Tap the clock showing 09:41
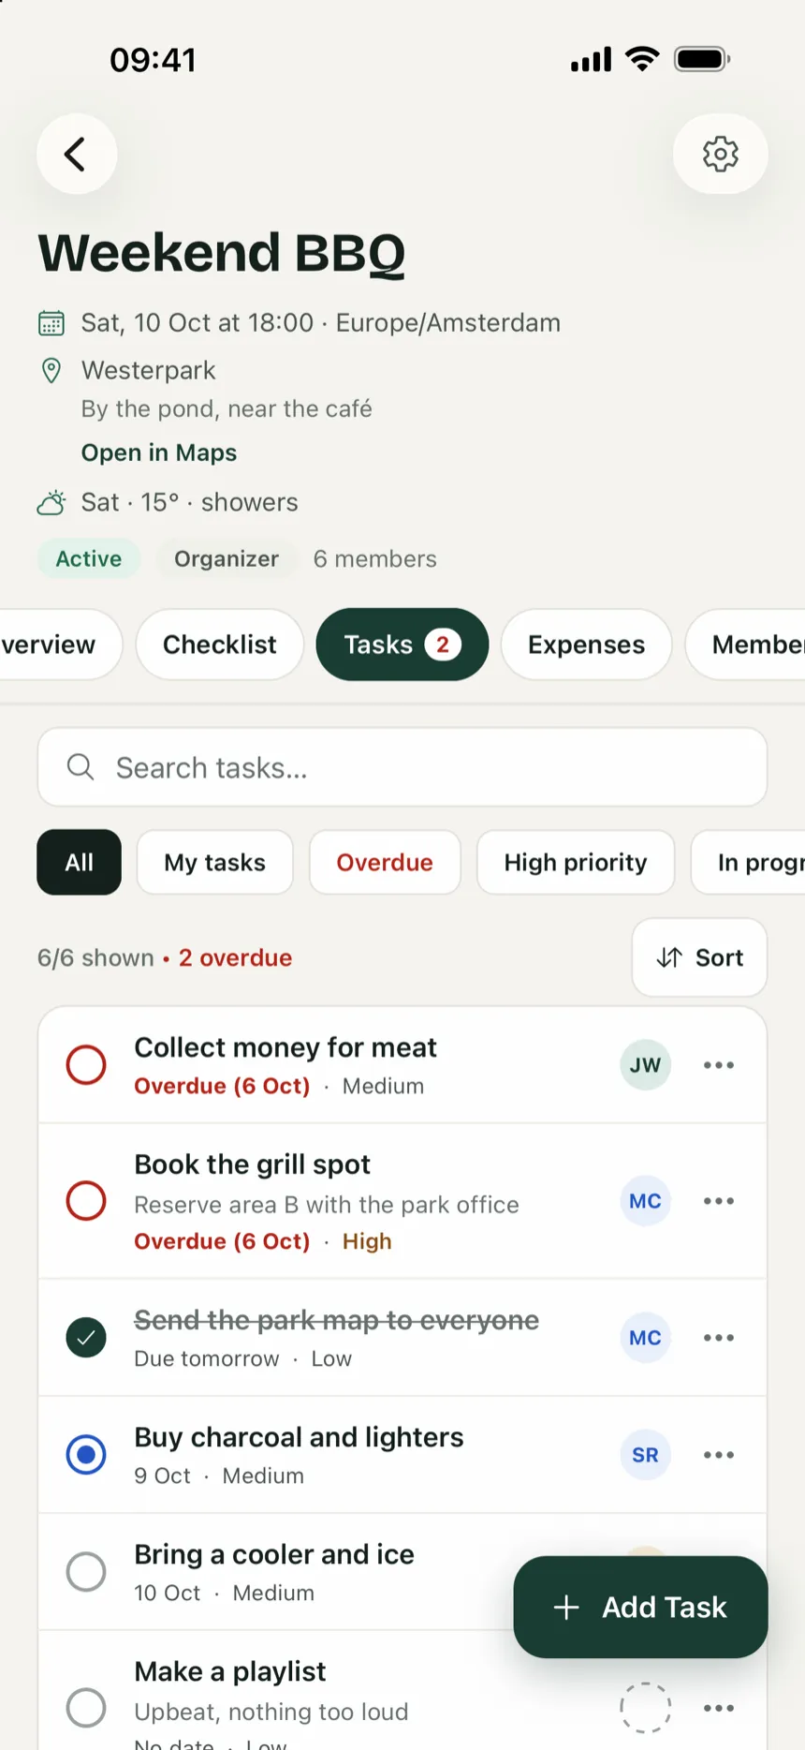 (x=153, y=60)
